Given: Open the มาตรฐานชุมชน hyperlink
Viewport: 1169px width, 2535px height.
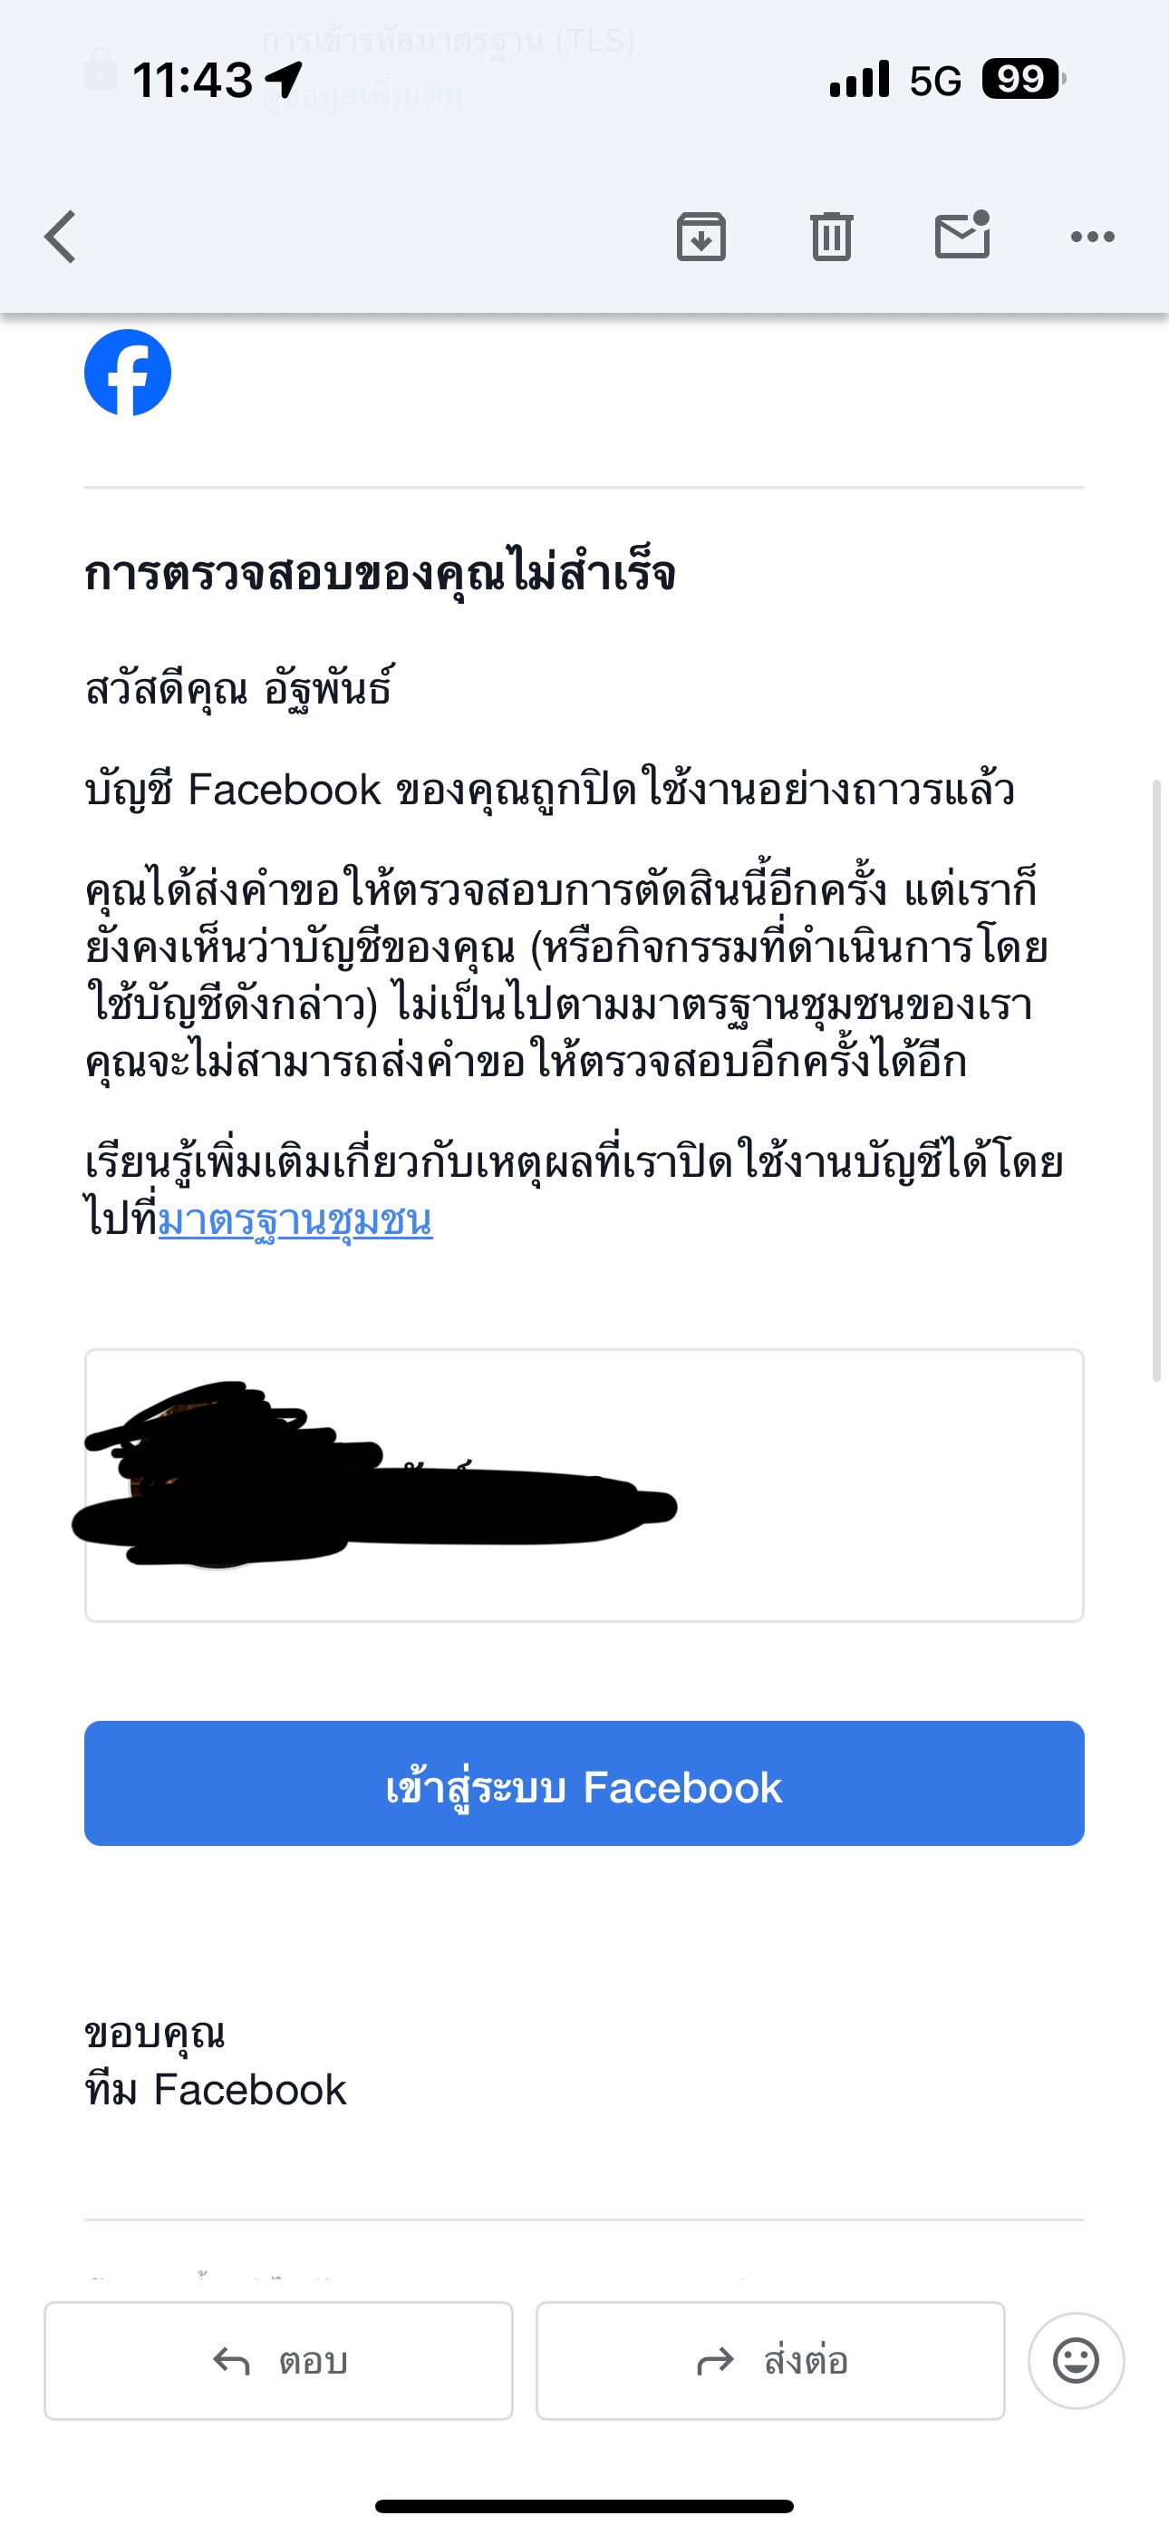Looking at the screenshot, I should point(295,1220).
